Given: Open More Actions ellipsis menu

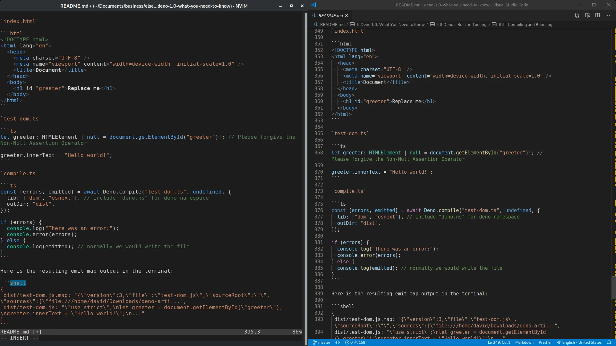Looking at the screenshot, I should [x=608, y=15].
